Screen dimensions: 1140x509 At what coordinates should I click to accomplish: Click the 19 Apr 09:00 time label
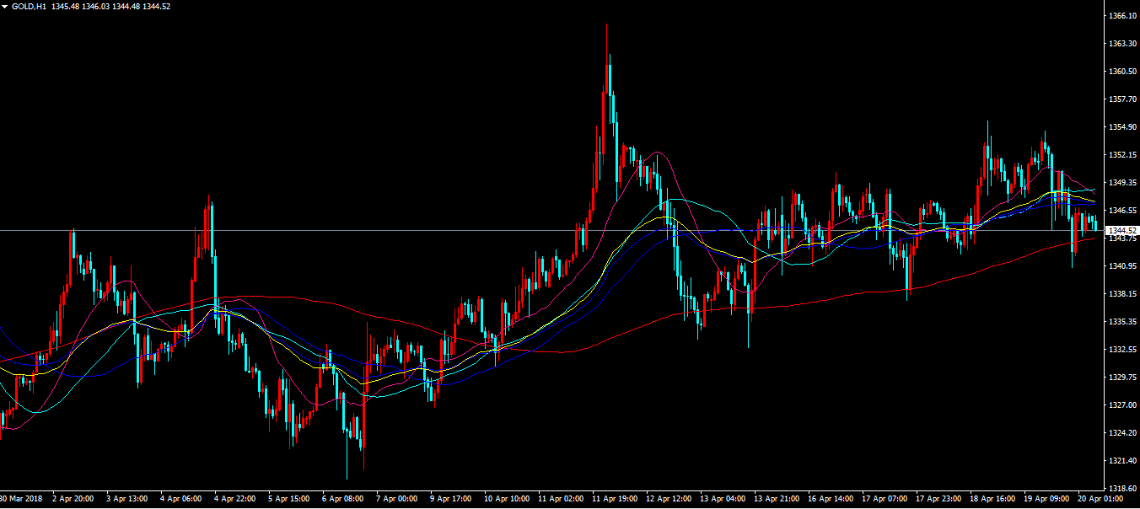tap(1047, 499)
